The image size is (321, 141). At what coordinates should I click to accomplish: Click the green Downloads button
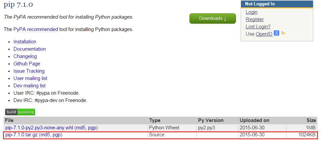pyautogui.click(x=213, y=19)
